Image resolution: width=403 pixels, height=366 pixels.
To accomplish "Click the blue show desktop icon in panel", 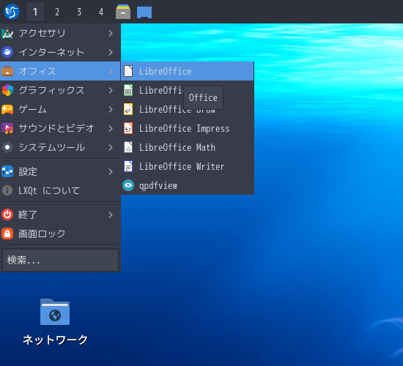I will pyautogui.click(x=144, y=12).
